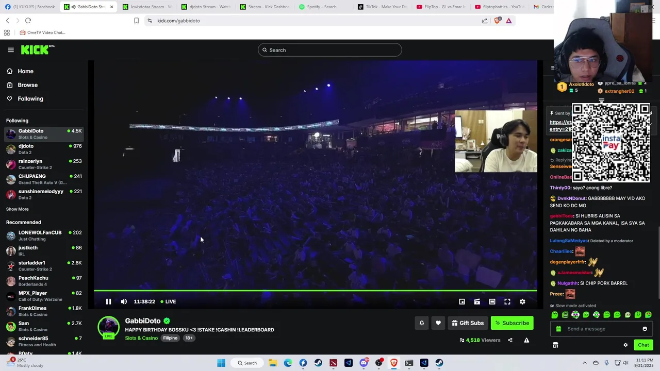Open Windows Start menu
This screenshot has width=660, height=371.
click(x=221, y=363)
